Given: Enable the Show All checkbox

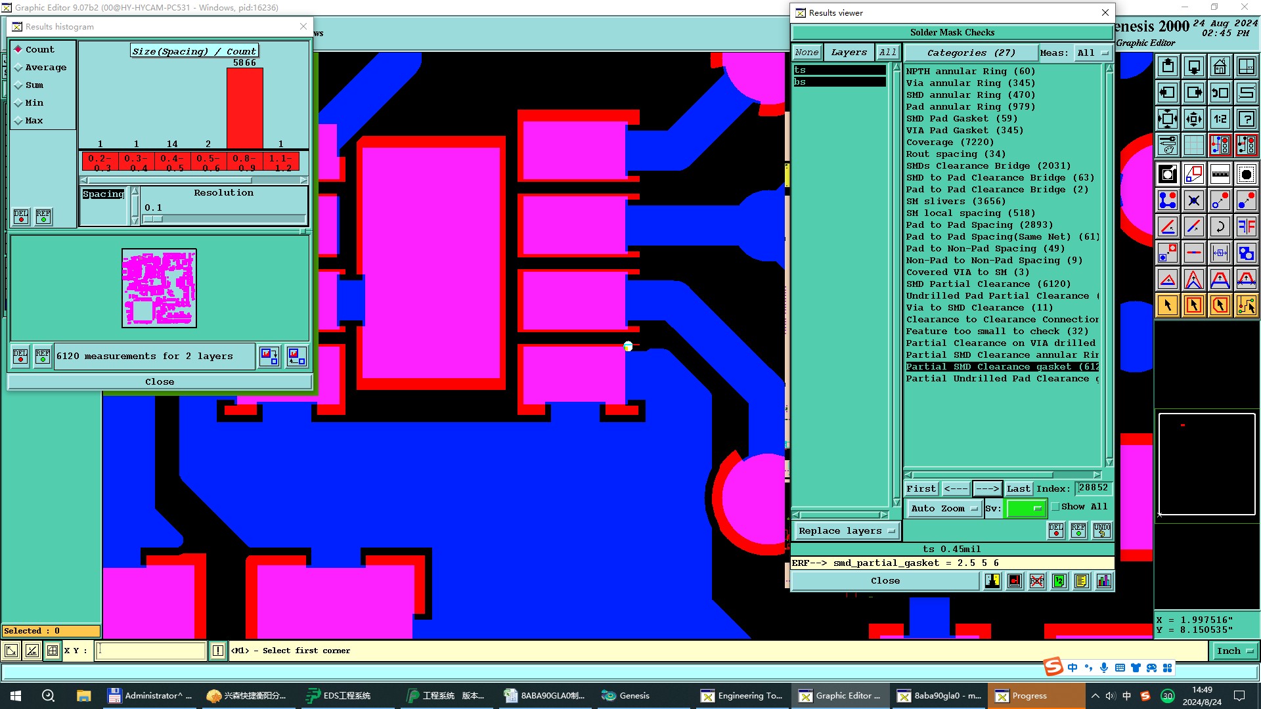Looking at the screenshot, I should (1055, 507).
